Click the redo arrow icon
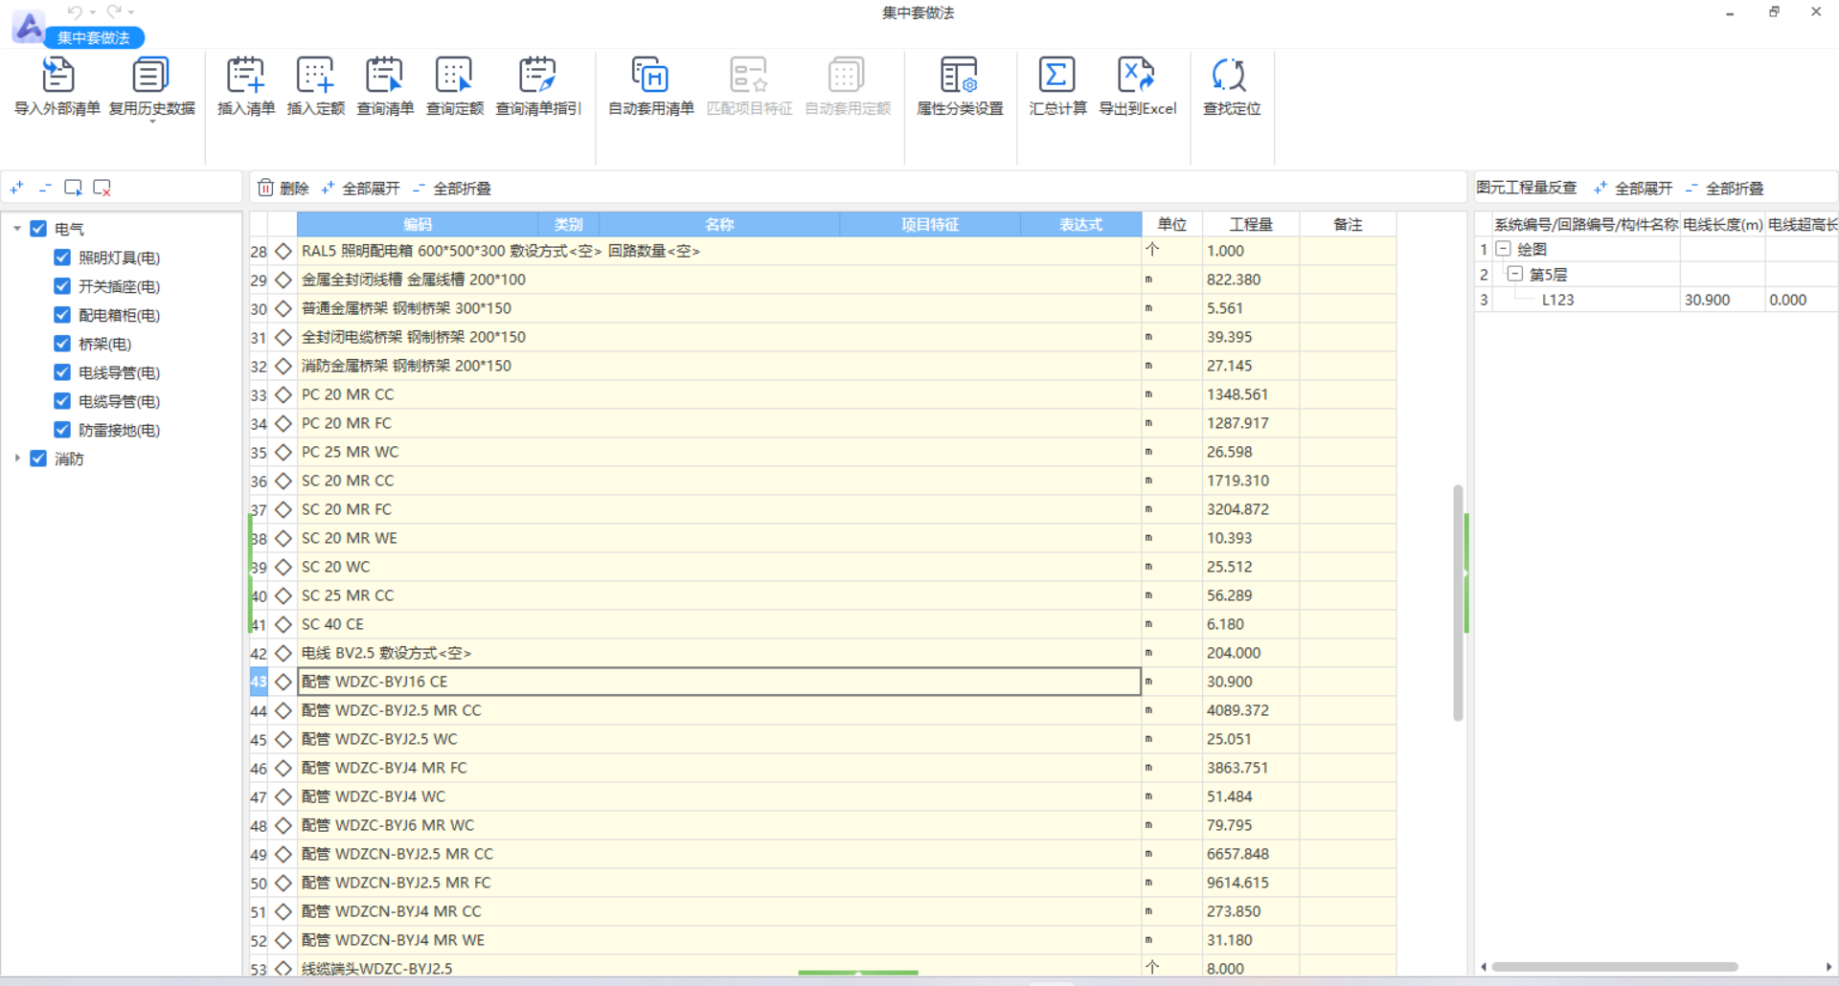The width and height of the screenshot is (1839, 986). pyautogui.click(x=114, y=11)
